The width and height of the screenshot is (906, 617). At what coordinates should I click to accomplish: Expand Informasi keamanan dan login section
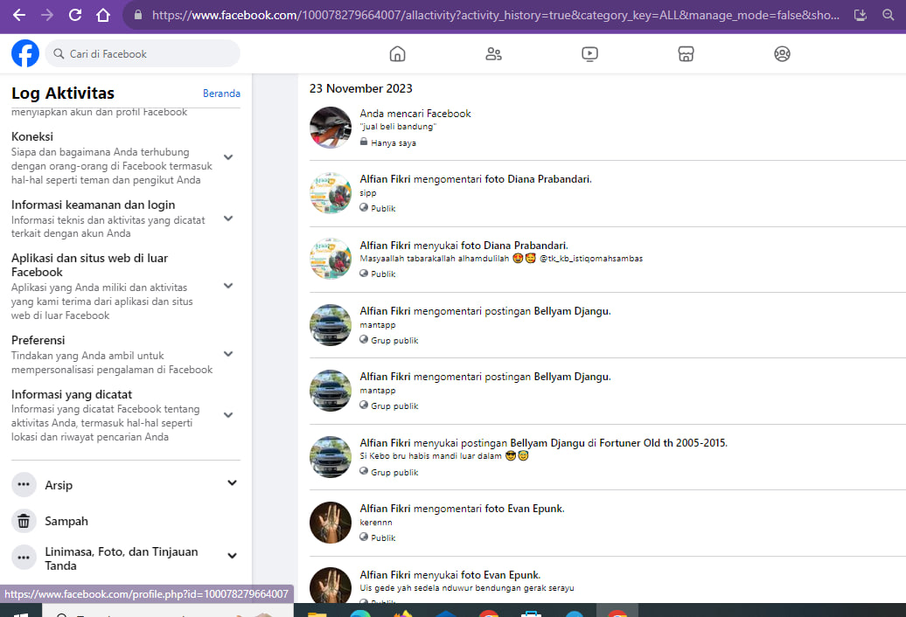[x=228, y=218]
